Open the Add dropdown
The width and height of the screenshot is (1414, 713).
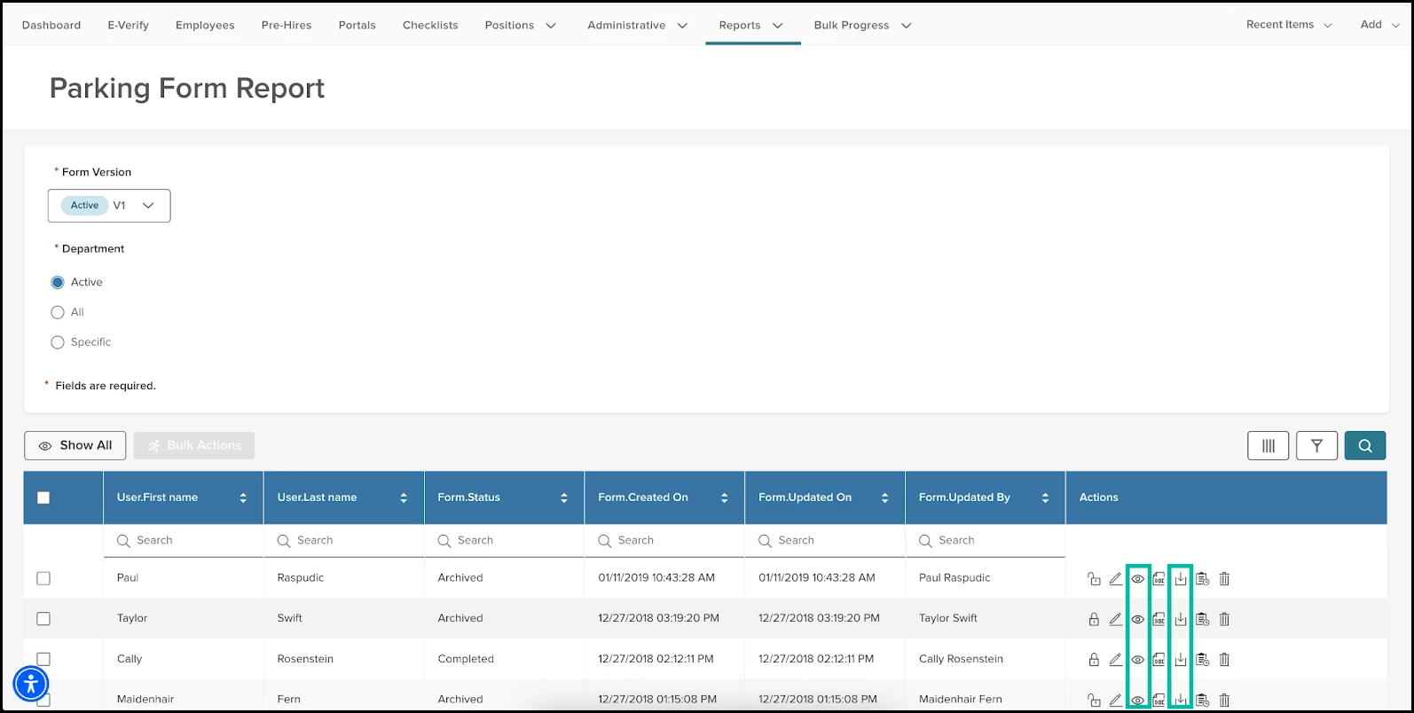click(x=1379, y=25)
